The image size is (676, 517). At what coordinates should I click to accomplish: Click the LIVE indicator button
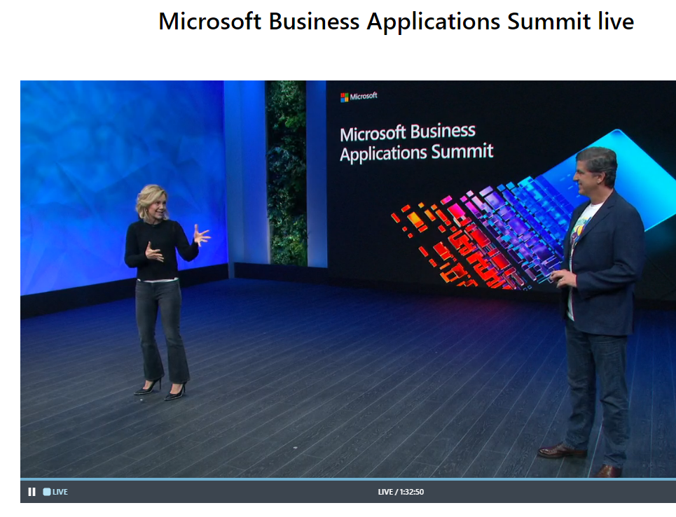[x=55, y=492]
